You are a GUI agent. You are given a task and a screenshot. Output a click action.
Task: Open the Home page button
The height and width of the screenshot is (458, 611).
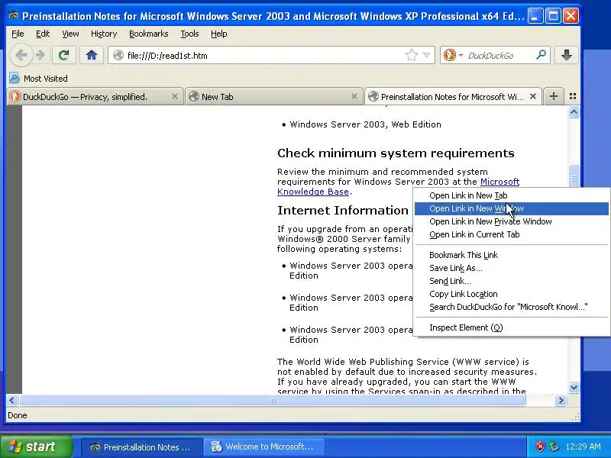point(92,55)
